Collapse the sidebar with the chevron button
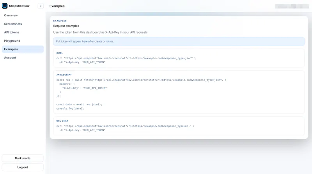The width and height of the screenshot is (312, 174). [41, 6]
